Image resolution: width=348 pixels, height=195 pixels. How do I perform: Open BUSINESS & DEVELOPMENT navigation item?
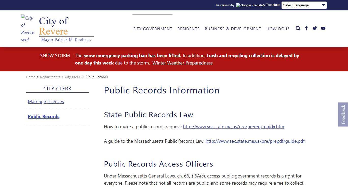pos(233,29)
